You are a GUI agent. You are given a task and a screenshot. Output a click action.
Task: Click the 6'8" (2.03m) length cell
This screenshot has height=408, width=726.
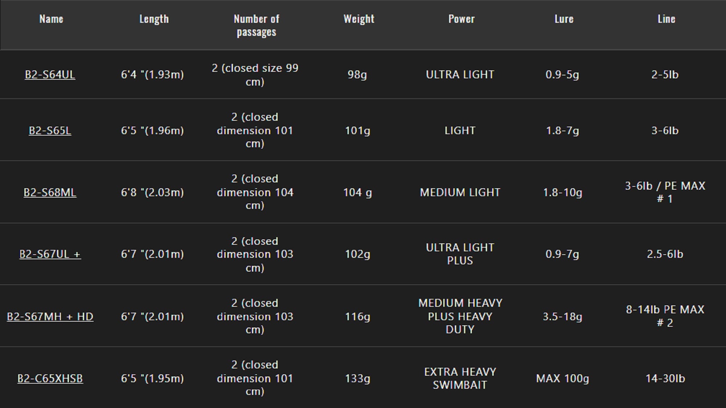pyautogui.click(x=152, y=193)
